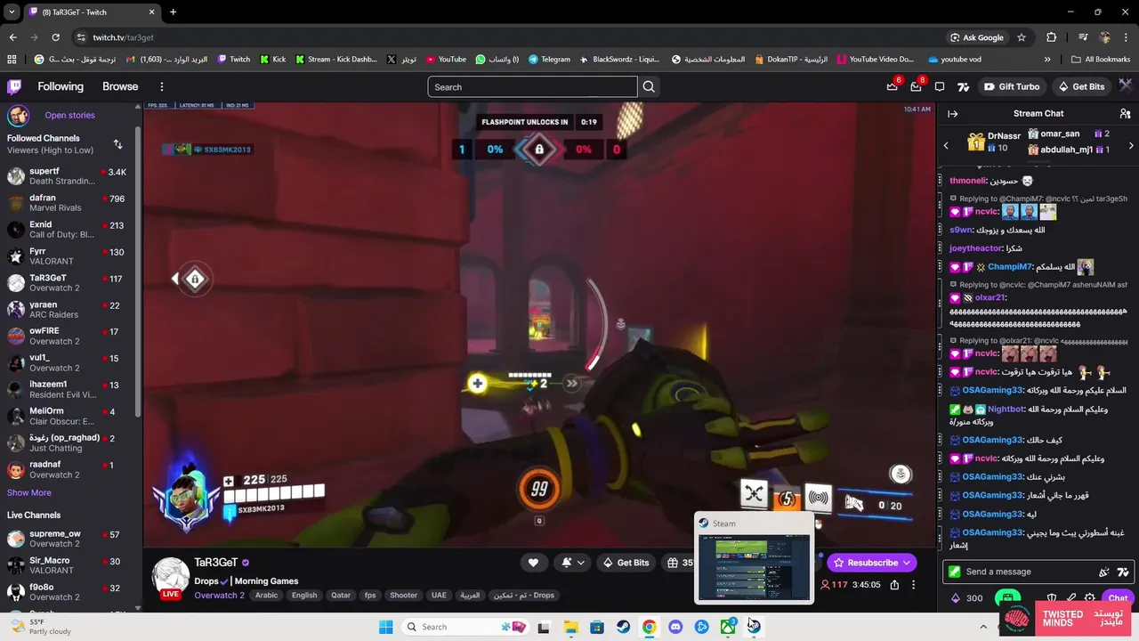Click the Gift Turbo button

point(1011,86)
